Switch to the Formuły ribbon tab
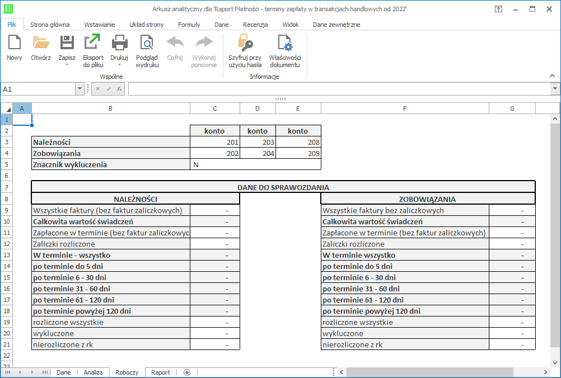Image resolution: width=561 pixels, height=378 pixels. tap(189, 25)
